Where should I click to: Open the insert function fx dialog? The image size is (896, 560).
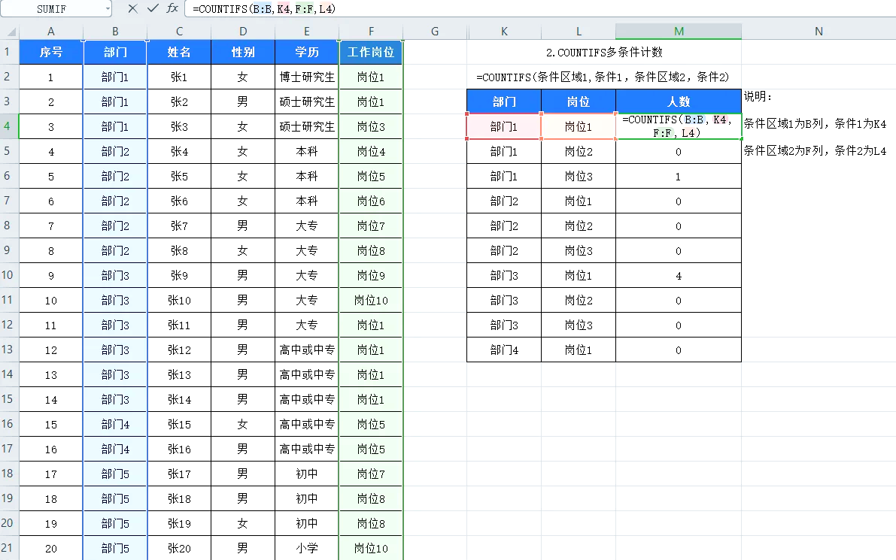click(x=172, y=8)
